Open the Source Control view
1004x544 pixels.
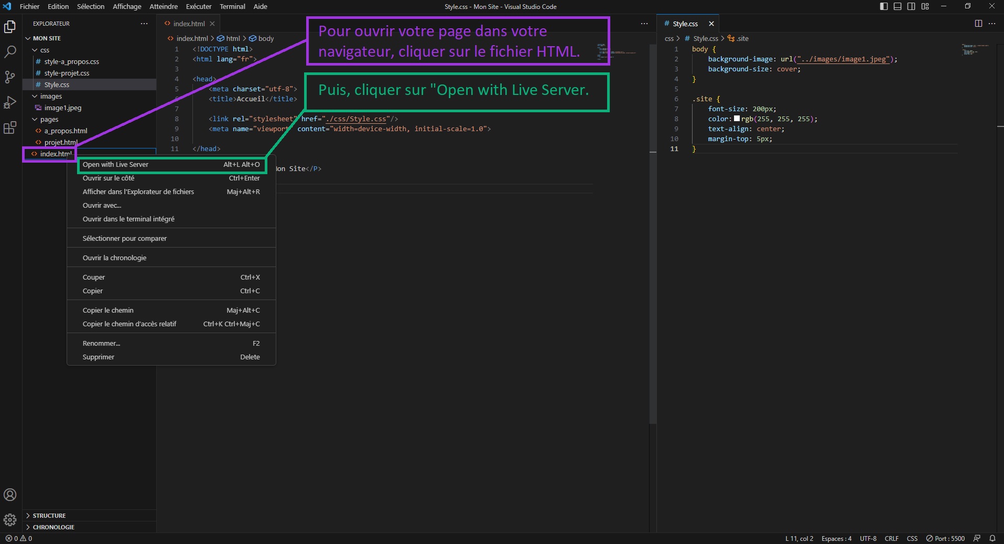pyautogui.click(x=10, y=77)
